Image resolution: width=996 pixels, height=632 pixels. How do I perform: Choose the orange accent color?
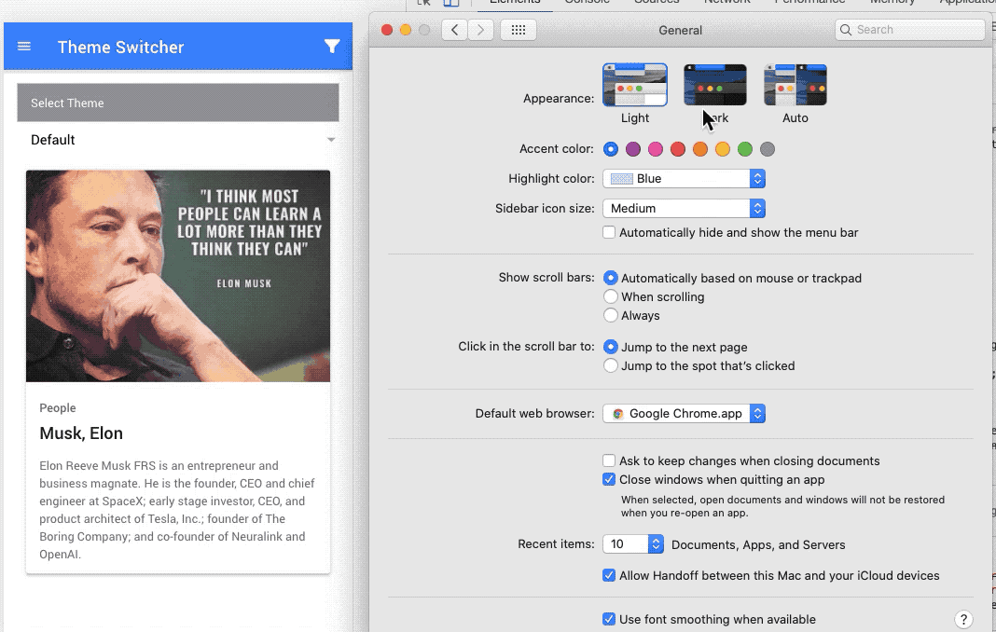tap(700, 149)
